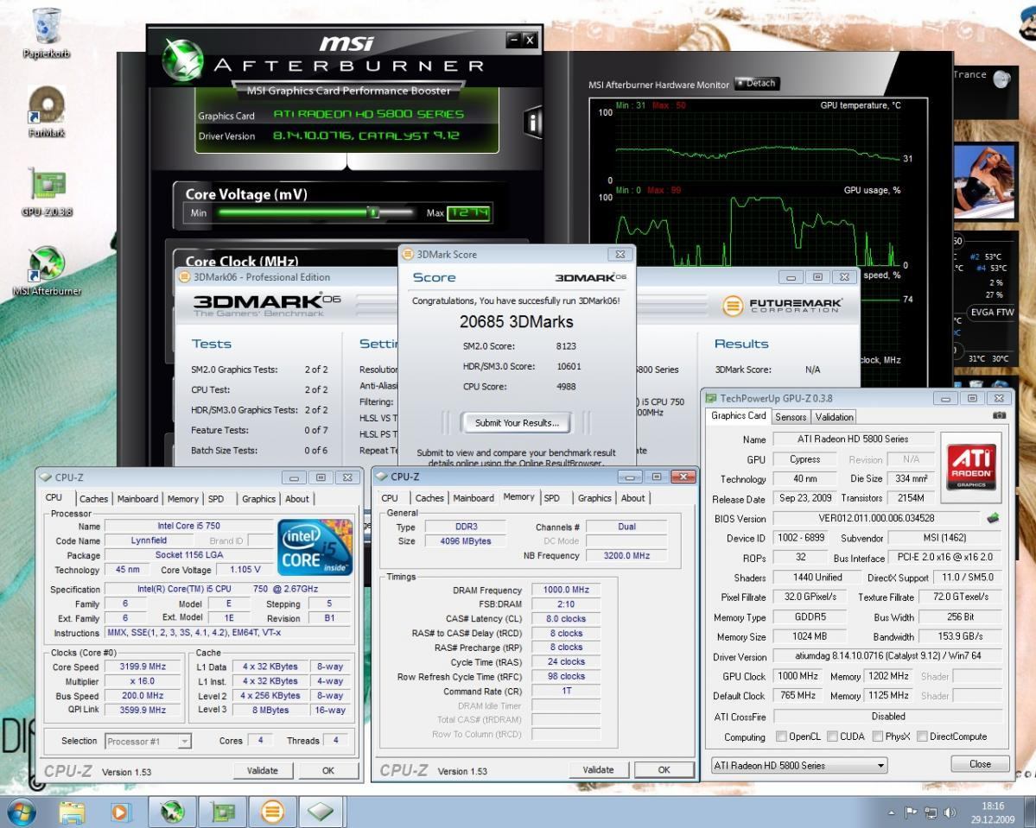Open Caches tab in the Core i5 CPU-Z window
Screen dimensions: 1036x828
pos(94,498)
